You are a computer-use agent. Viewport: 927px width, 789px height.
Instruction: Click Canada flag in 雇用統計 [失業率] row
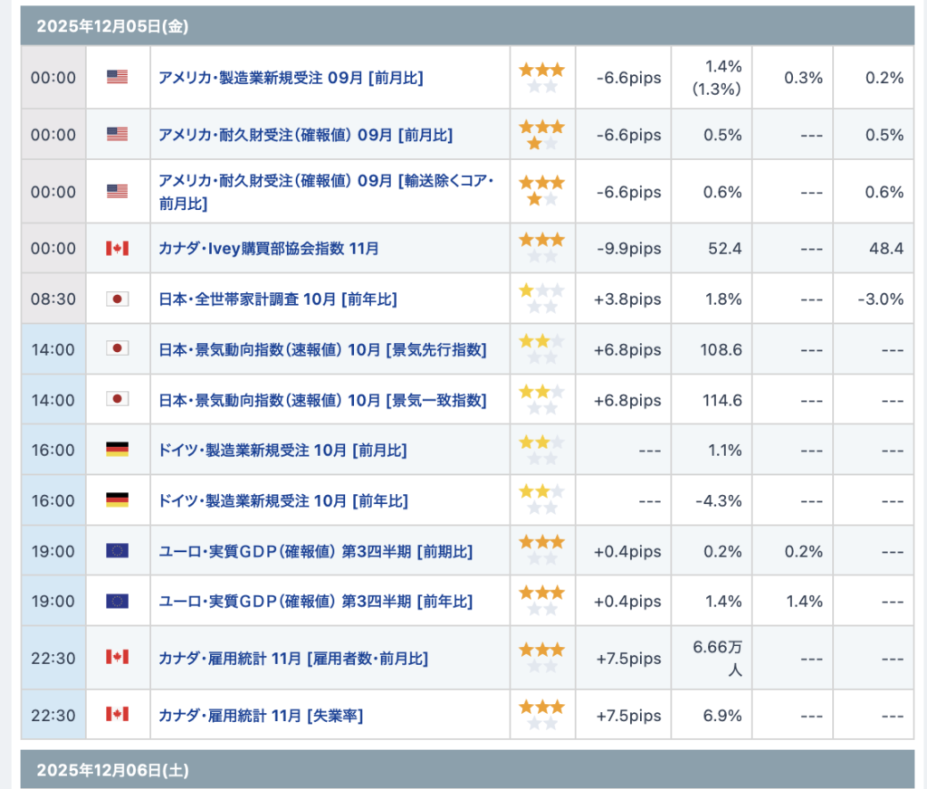[x=117, y=715]
